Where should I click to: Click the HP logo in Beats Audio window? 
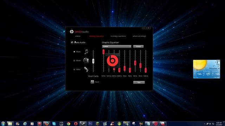click(x=72, y=31)
